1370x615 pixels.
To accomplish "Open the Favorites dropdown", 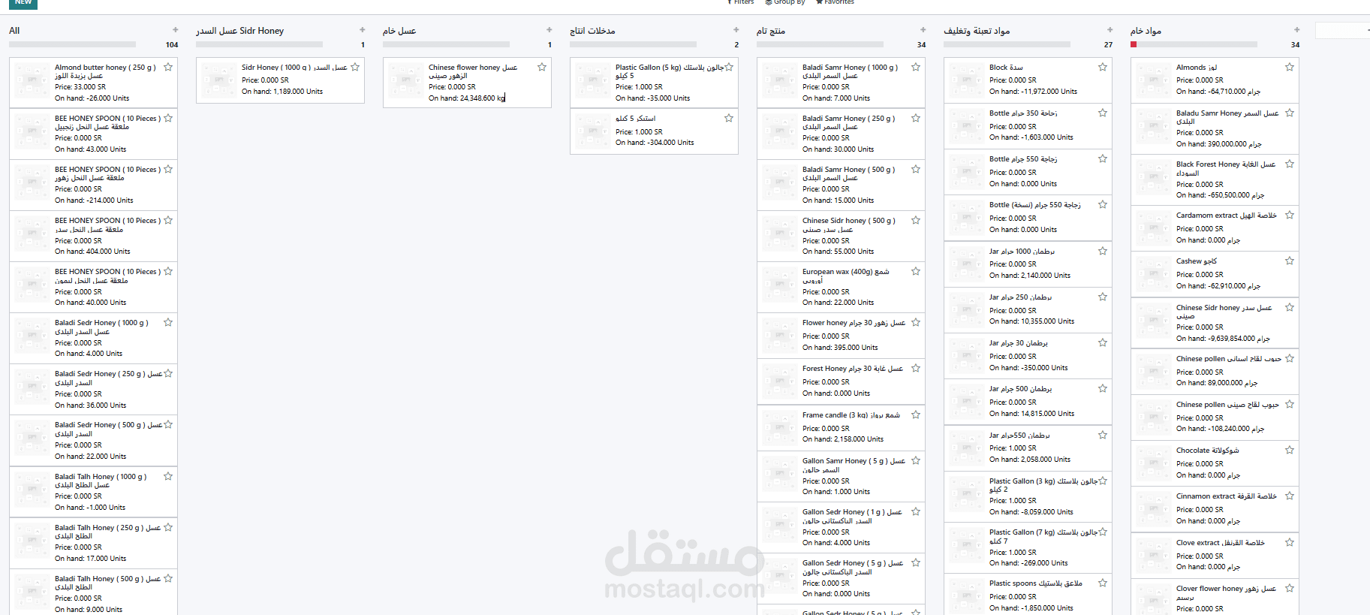I will tap(835, 2).
